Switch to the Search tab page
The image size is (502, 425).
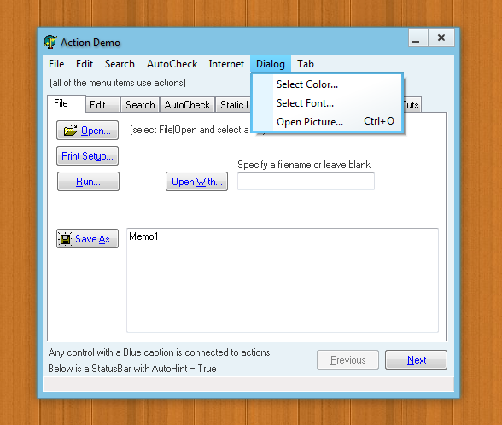click(x=140, y=105)
